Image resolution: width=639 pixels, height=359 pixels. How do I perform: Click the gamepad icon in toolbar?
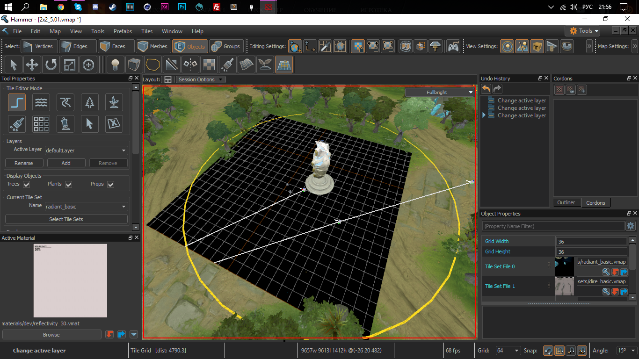[453, 46]
